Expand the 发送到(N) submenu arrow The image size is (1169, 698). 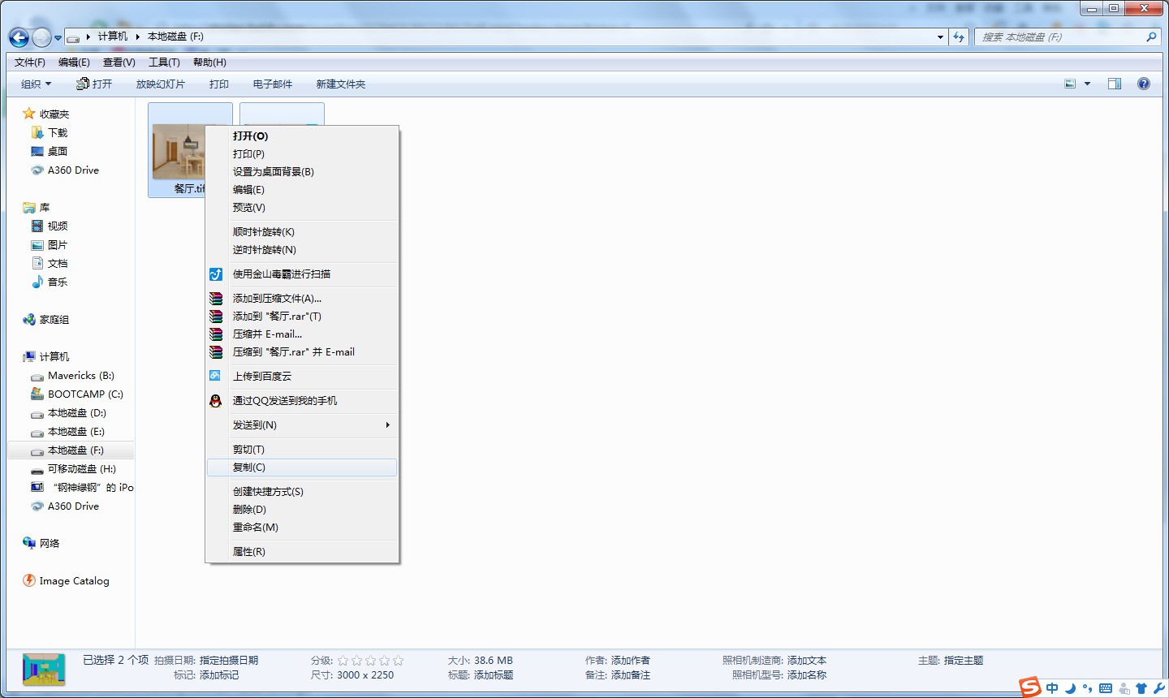388,425
